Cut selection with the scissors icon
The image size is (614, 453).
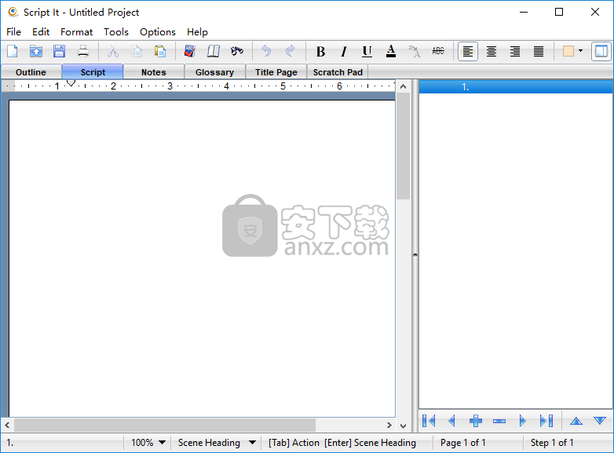click(113, 51)
